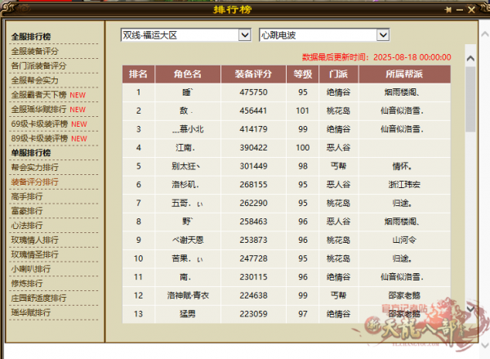Open the 富豪排行 list
Viewport: 490px width, 359px height.
pos(27,211)
